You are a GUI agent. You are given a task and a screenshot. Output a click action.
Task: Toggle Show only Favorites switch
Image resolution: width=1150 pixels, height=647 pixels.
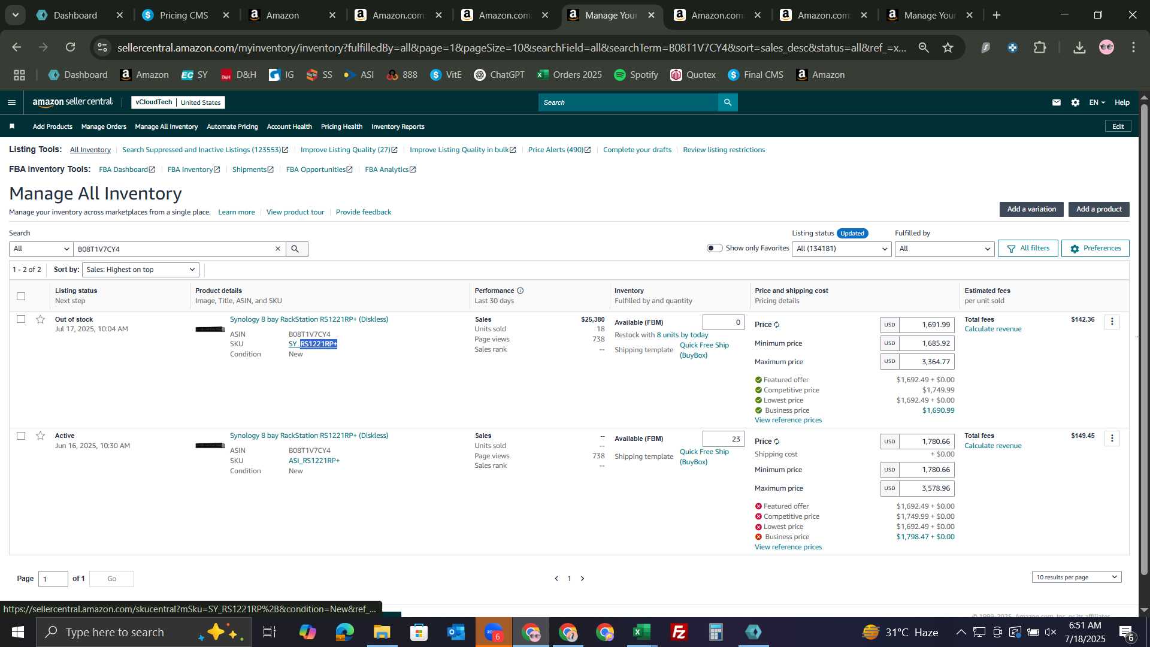point(715,248)
